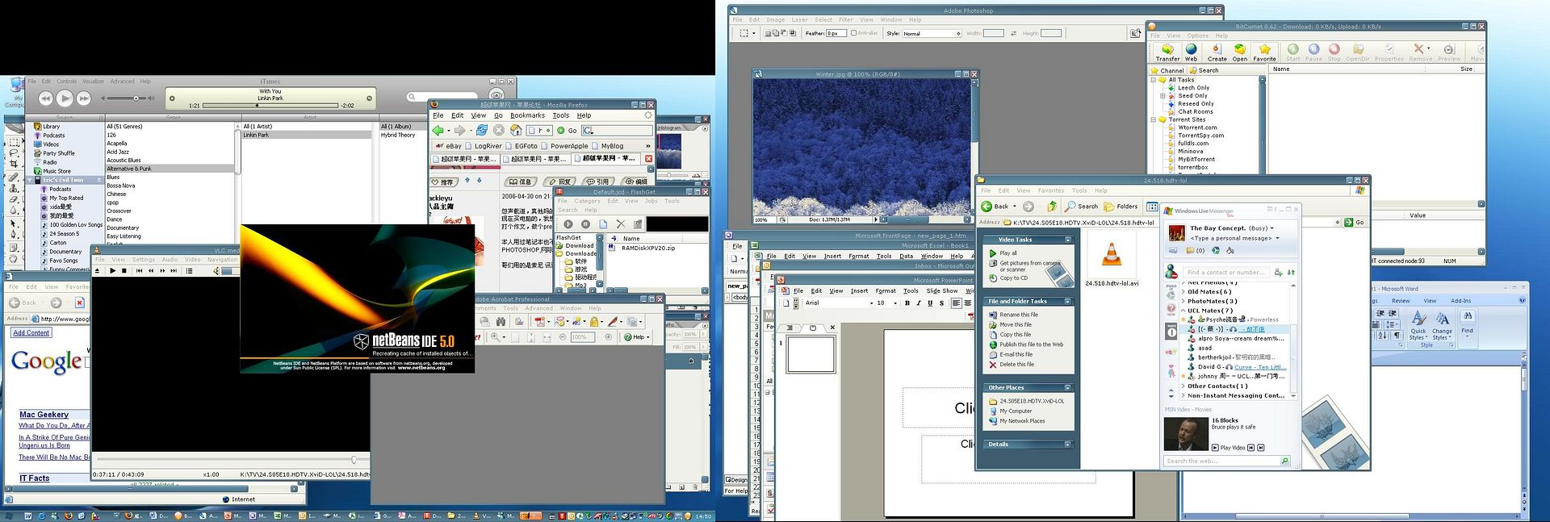The image size is (1550, 522).
Task: Collapse the All Tasks tree node
Action: click(1154, 80)
